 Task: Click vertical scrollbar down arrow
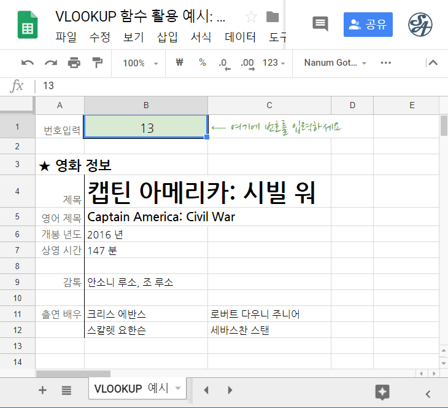444,363
